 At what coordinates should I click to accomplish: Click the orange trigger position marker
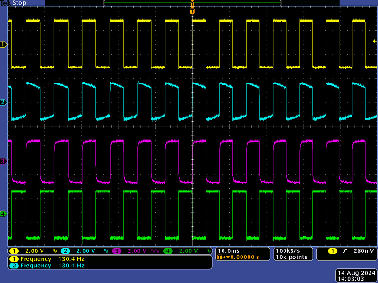(x=192, y=11)
